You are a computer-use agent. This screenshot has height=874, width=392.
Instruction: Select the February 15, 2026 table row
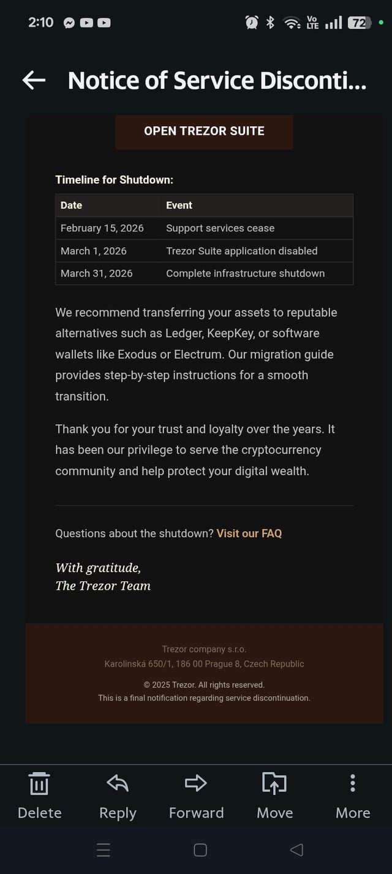(204, 228)
